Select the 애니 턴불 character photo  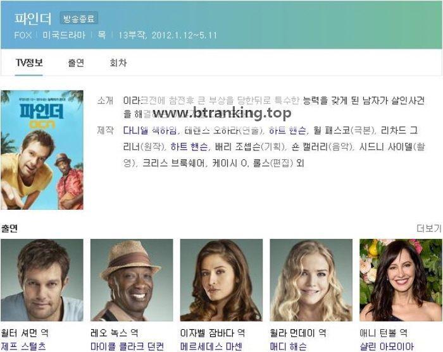401,280
